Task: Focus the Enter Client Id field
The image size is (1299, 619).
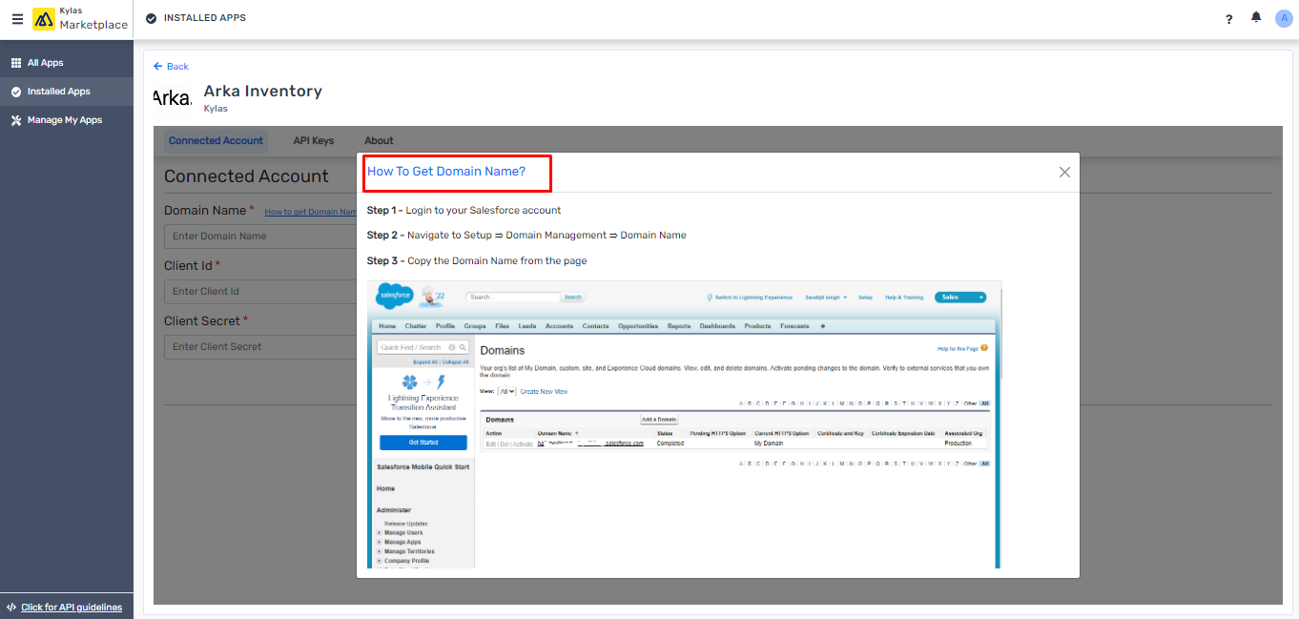Action: 260,292
